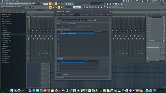Click the main pitch knob in the toolbar
This screenshot has width=166, height=93.
[30, 7]
